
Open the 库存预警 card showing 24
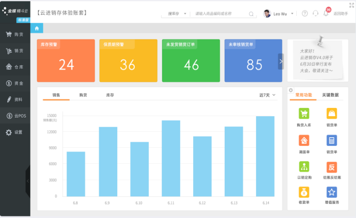66,61
